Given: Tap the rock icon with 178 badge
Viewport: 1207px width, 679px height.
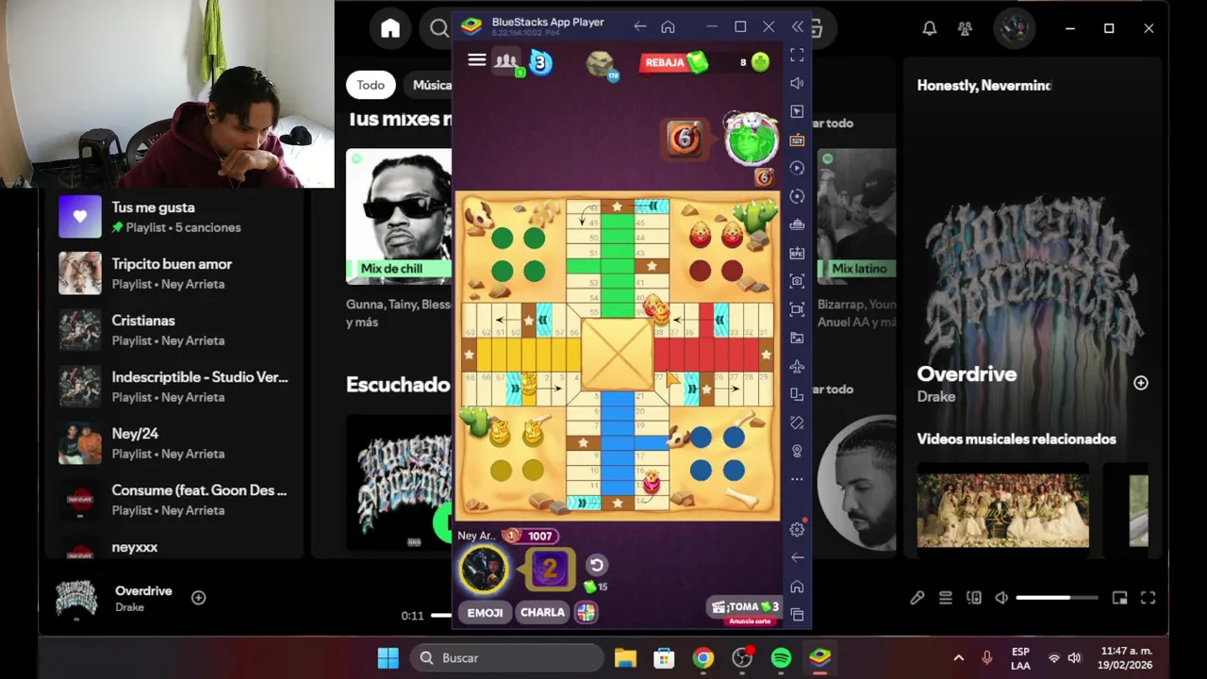Looking at the screenshot, I should [x=601, y=65].
